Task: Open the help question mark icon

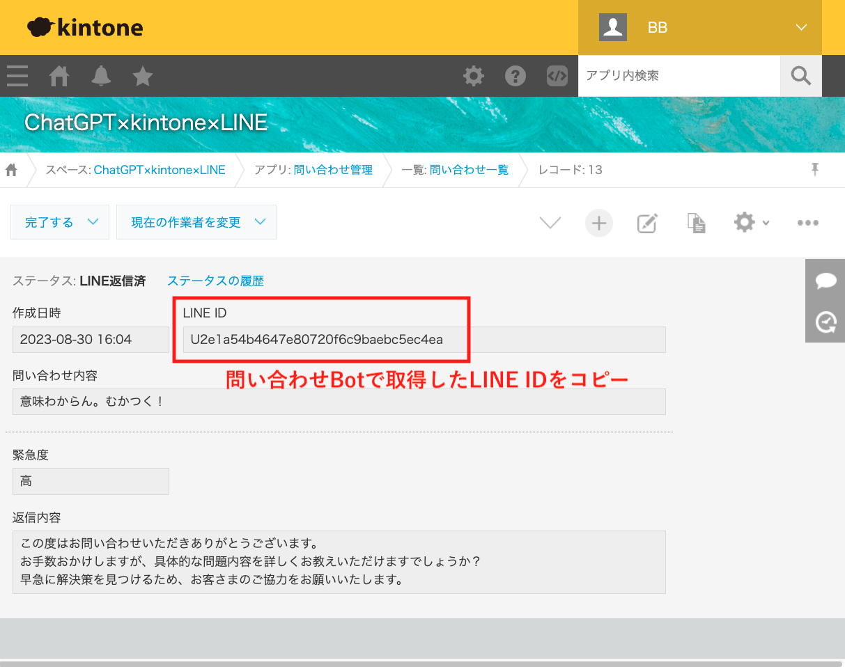Action: tap(515, 76)
